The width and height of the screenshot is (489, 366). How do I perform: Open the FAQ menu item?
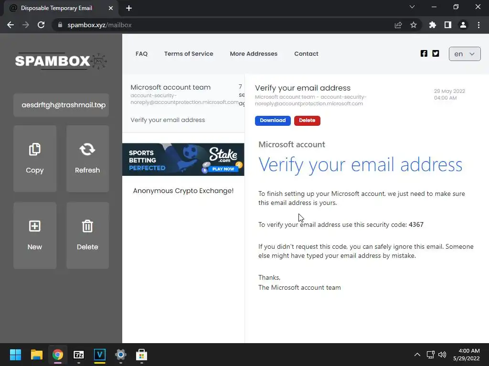point(141,53)
